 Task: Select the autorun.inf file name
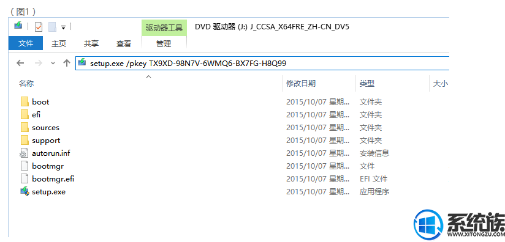[51, 153]
